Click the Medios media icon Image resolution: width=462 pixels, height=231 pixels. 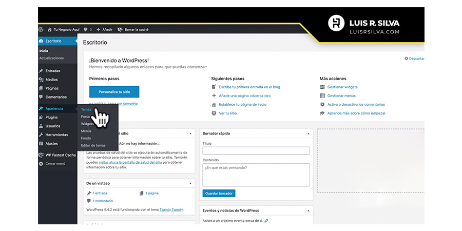[41, 80]
